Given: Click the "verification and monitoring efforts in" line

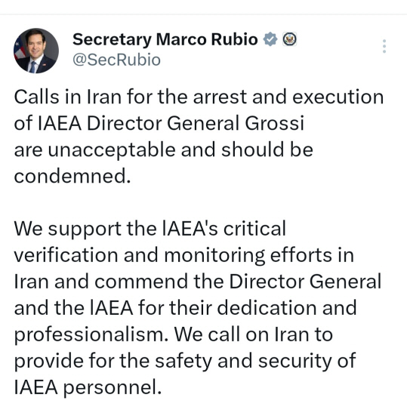Looking at the screenshot, I should pyautogui.click(x=184, y=255).
